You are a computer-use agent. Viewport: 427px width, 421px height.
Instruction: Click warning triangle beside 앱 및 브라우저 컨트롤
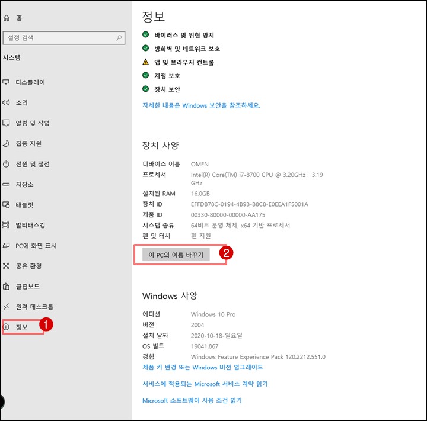146,62
